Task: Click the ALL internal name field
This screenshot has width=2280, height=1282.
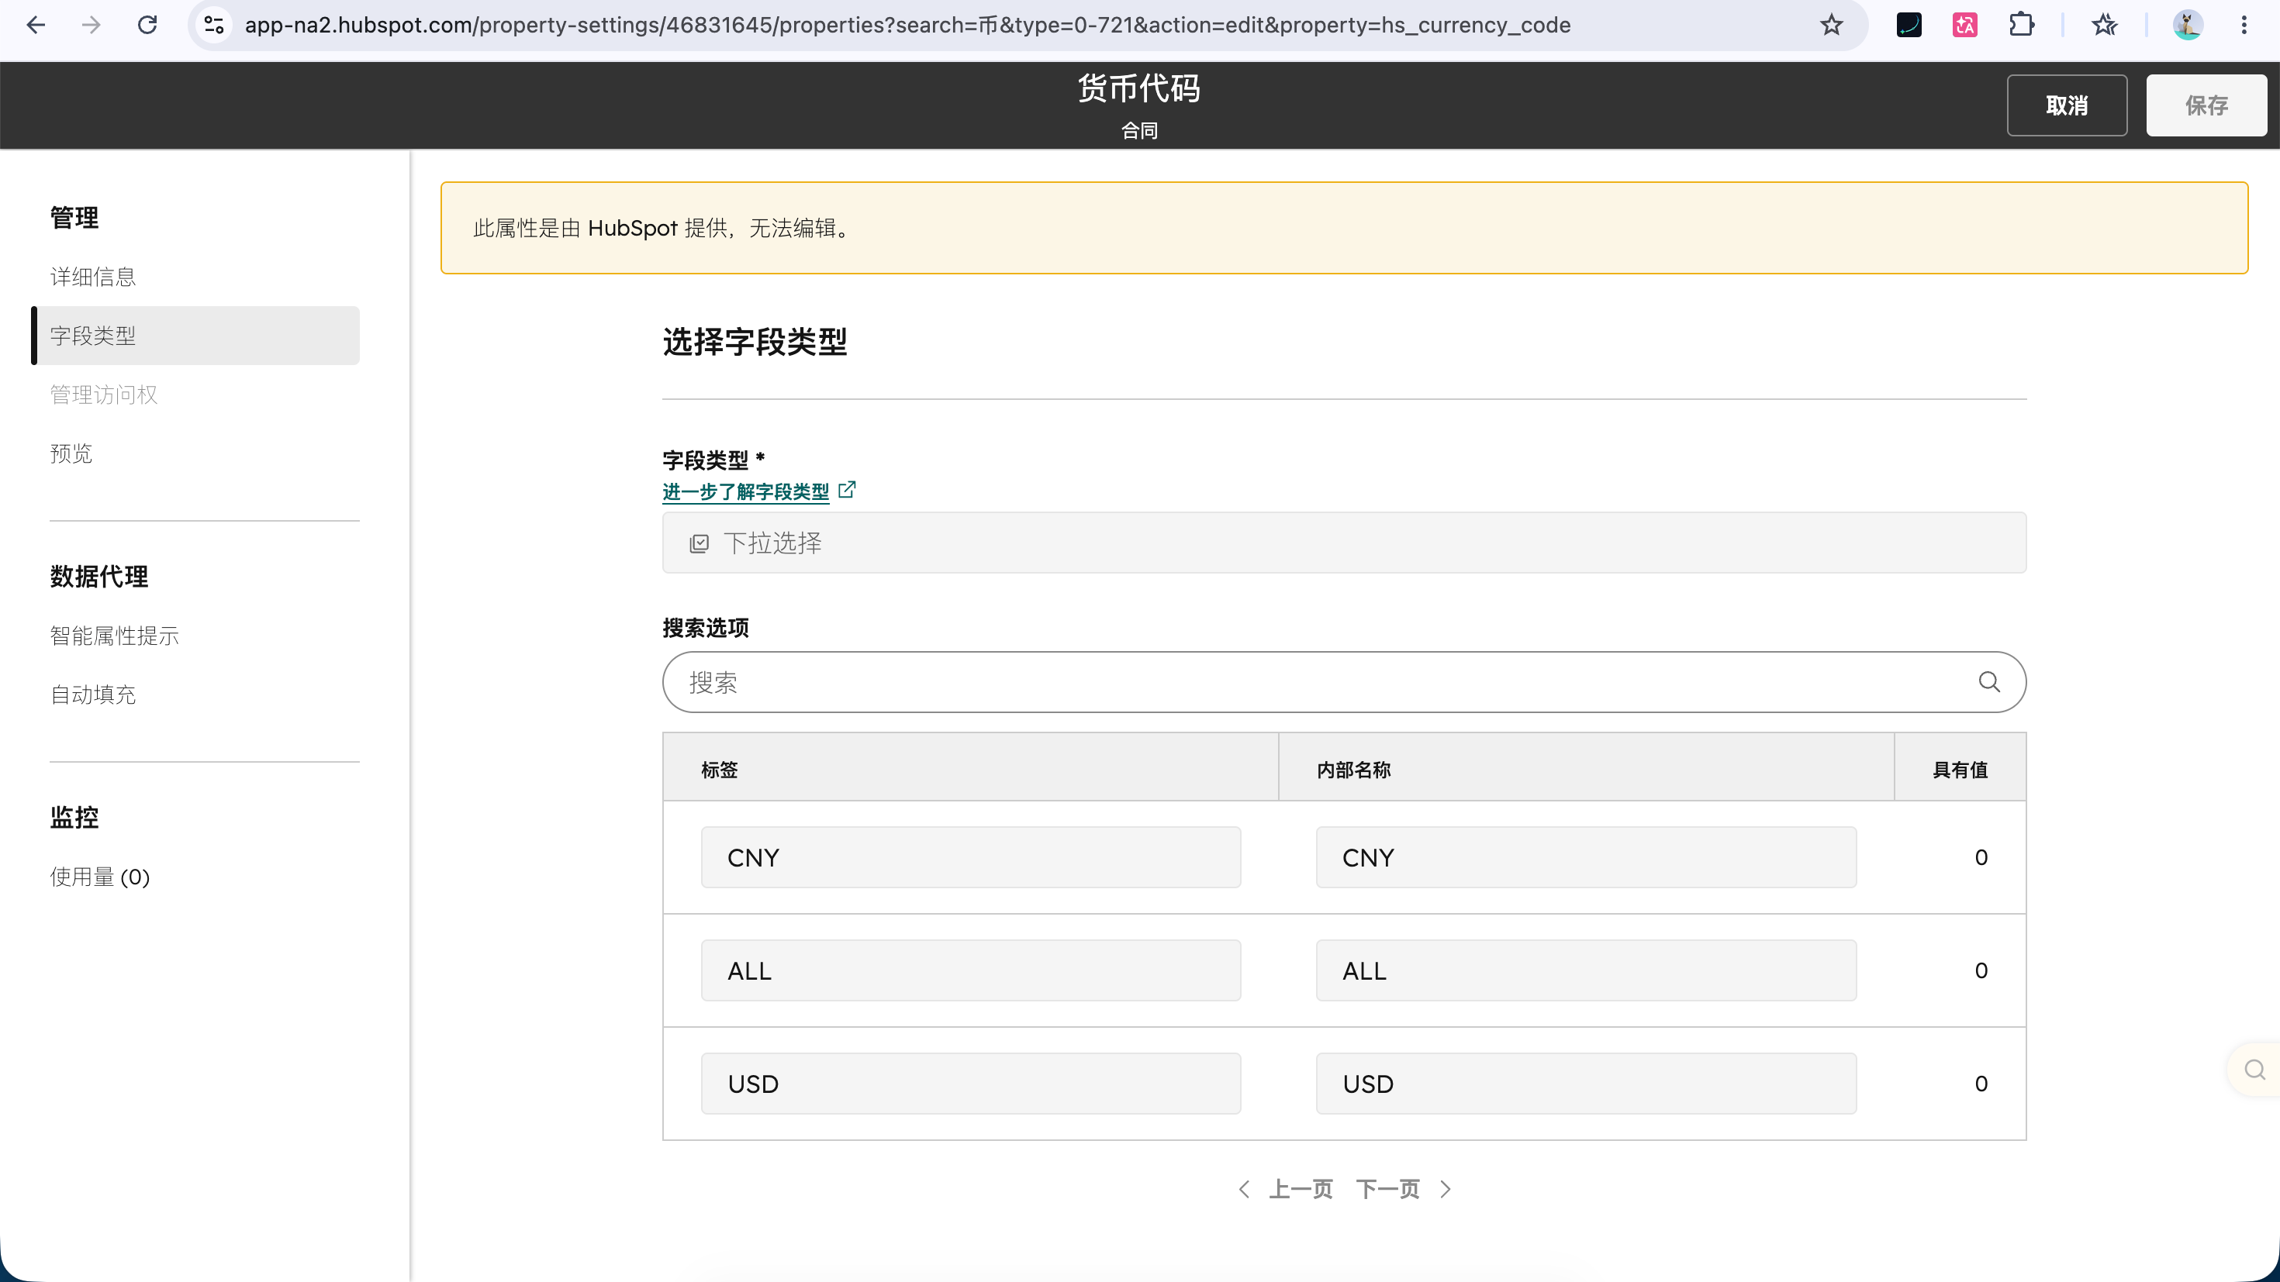Action: pos(1585,970)
